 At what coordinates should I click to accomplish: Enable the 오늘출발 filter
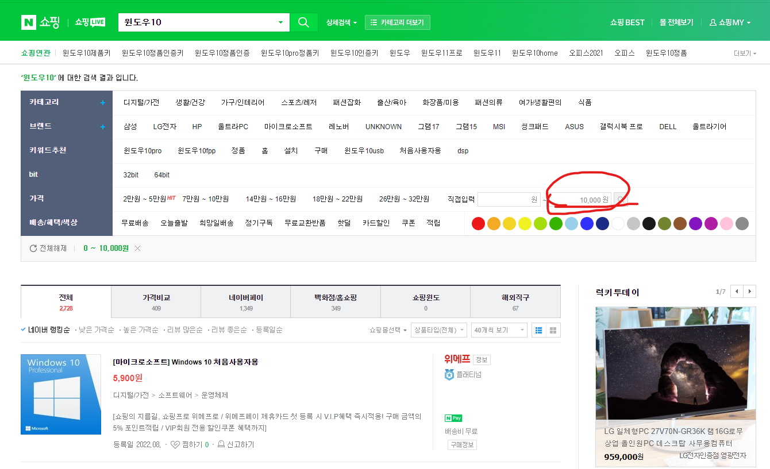click(x=174, y=223)
